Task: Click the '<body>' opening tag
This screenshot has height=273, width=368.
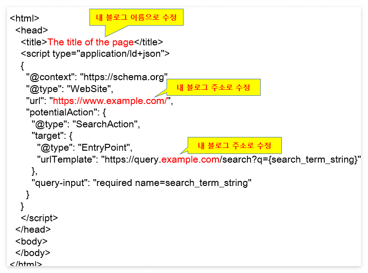Action: click(32, 241)
